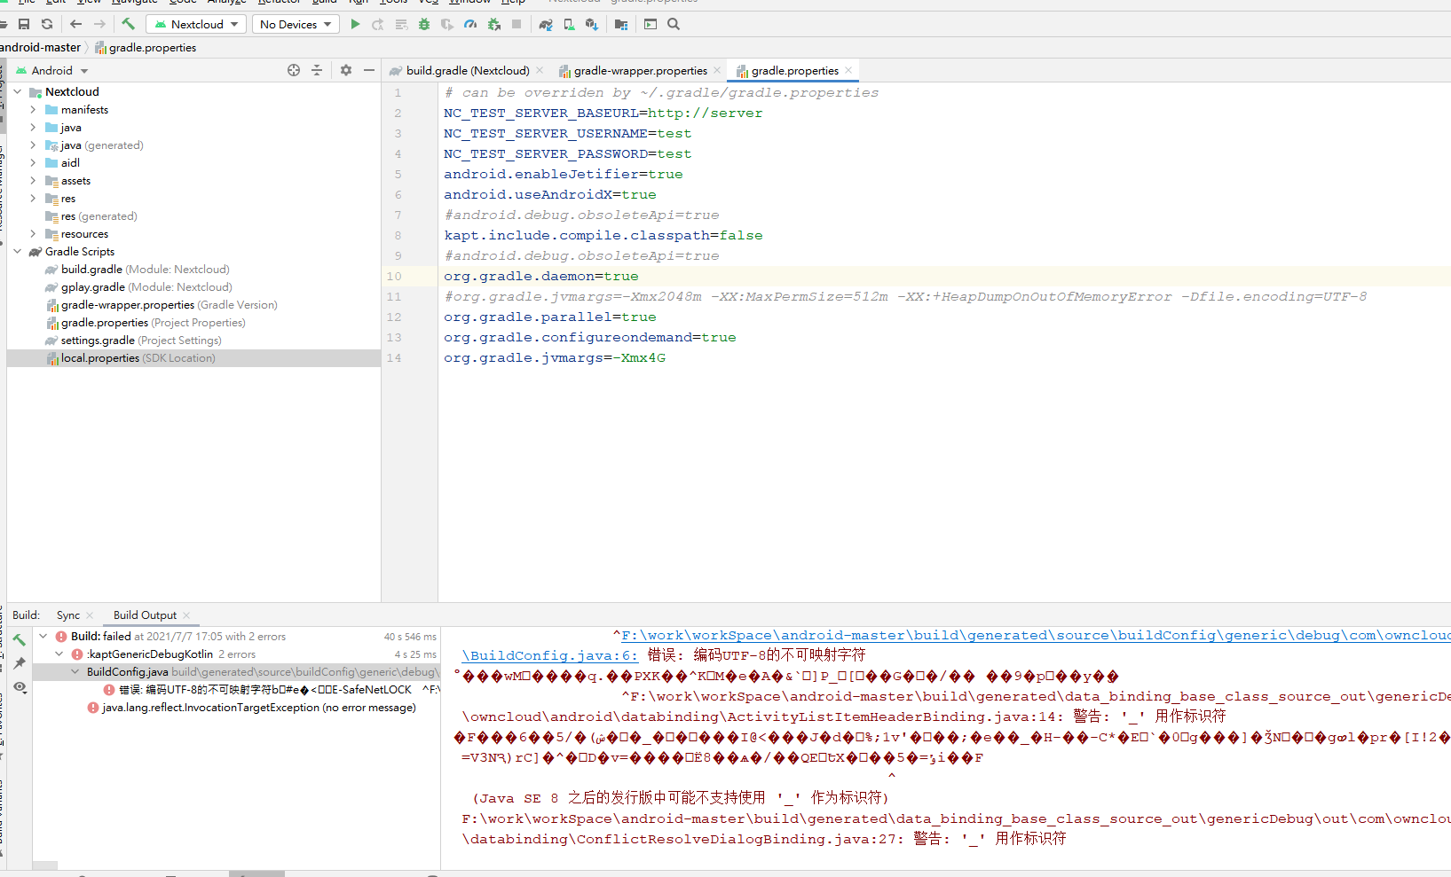This screenshot has width=1451, height=877.
Task: Close the gradle.properties editor tab
Action: (x=848, y=70)
